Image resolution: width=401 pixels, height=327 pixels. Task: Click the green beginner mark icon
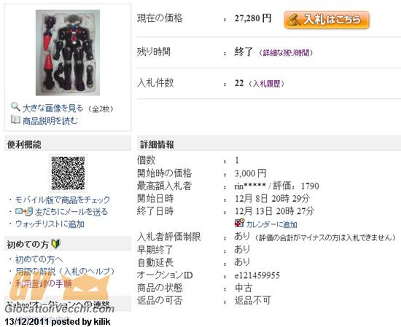pyautogui.click(x=55, y=244)
